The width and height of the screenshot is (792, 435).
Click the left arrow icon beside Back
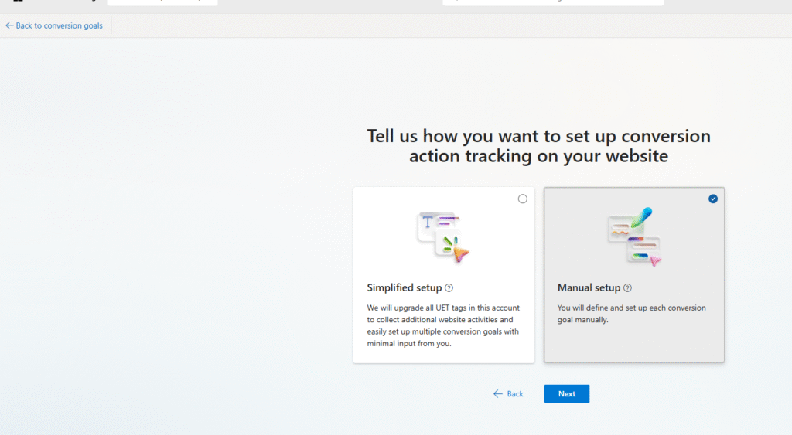click(x=498, y=394)
